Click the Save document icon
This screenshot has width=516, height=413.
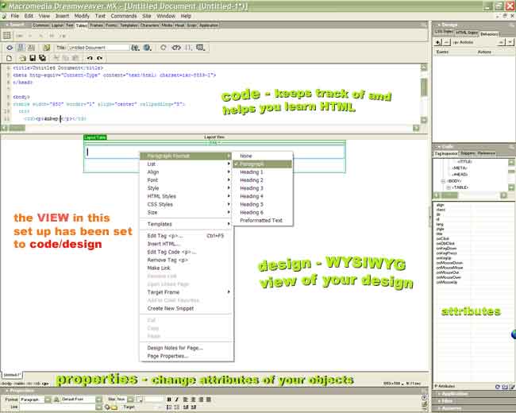31,58
